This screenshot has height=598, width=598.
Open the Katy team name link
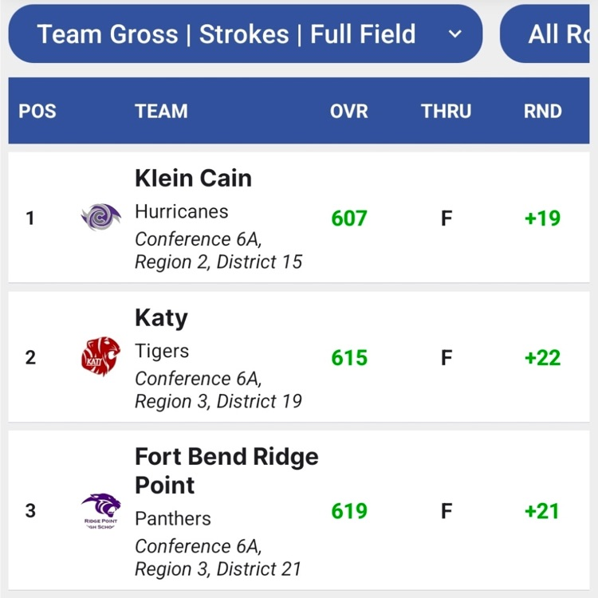point(161,317)
